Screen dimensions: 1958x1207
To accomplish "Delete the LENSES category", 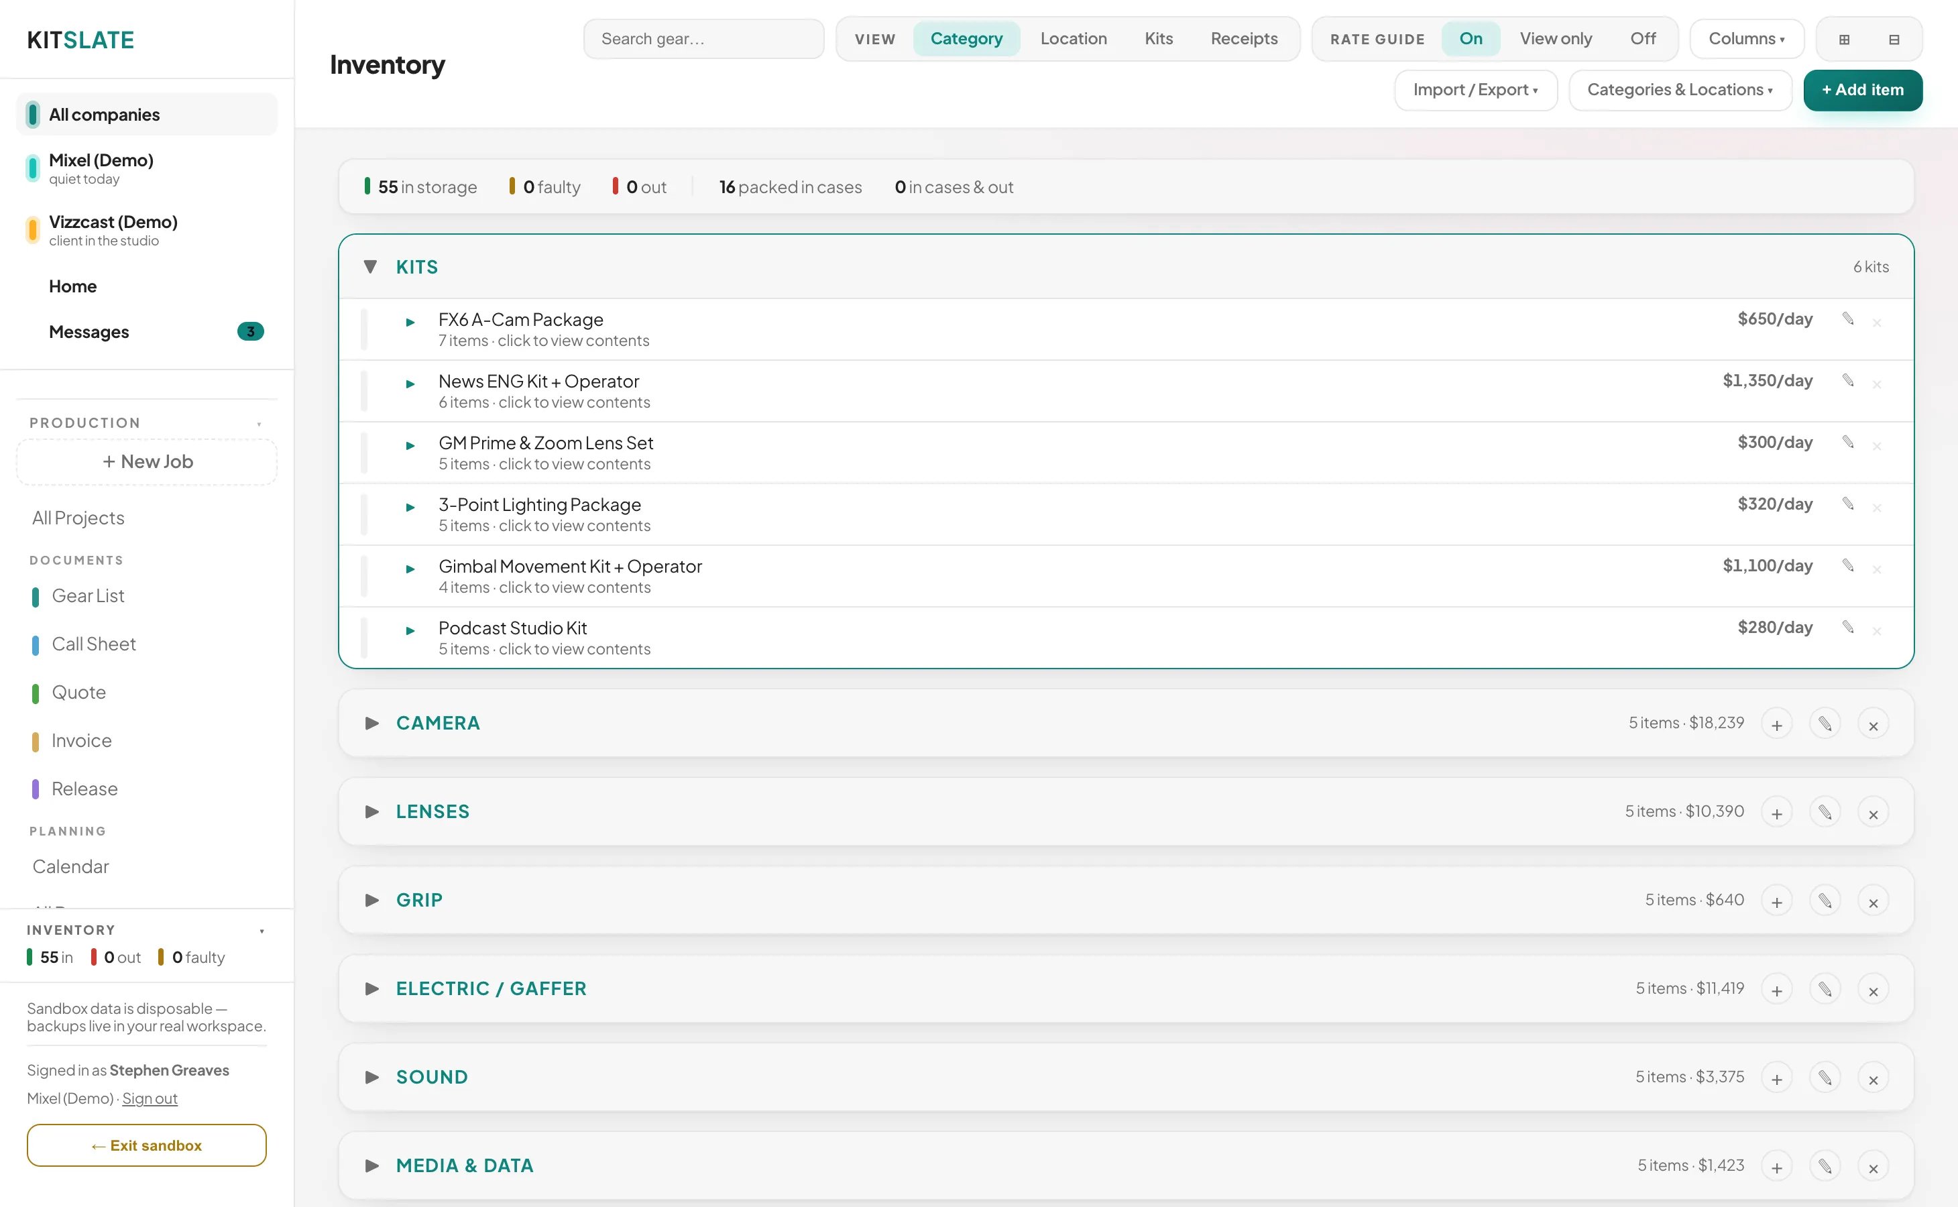I will coord(1873,813).
